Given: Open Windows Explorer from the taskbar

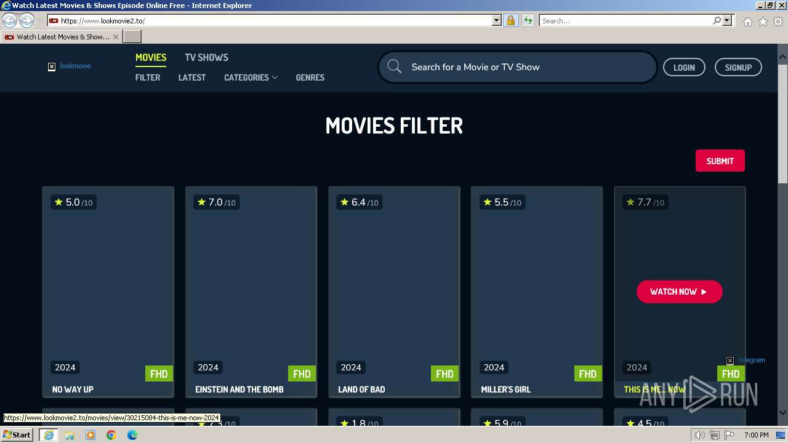Looking at the screenshot, I should click(x=70, y=435).
